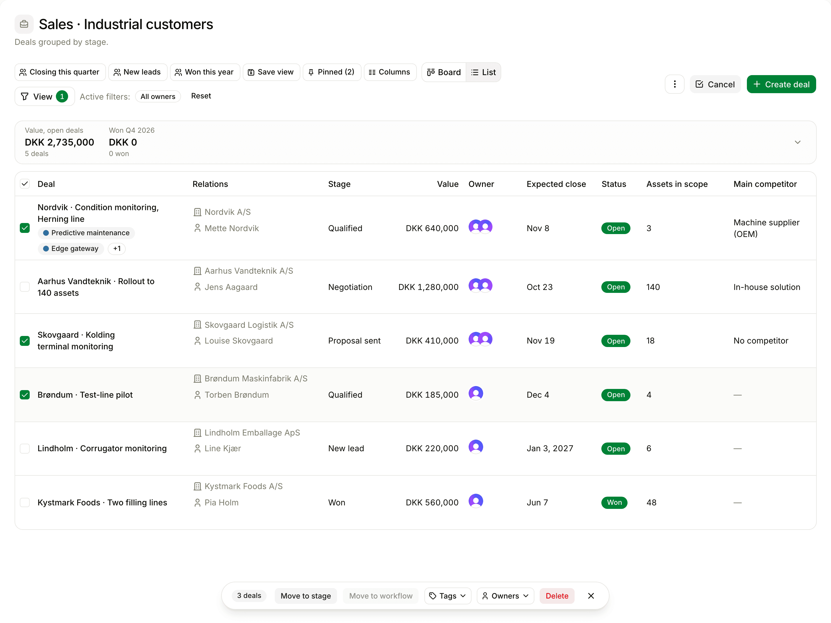Check the Aarhus Vandteknik deal checkbox

25,287
